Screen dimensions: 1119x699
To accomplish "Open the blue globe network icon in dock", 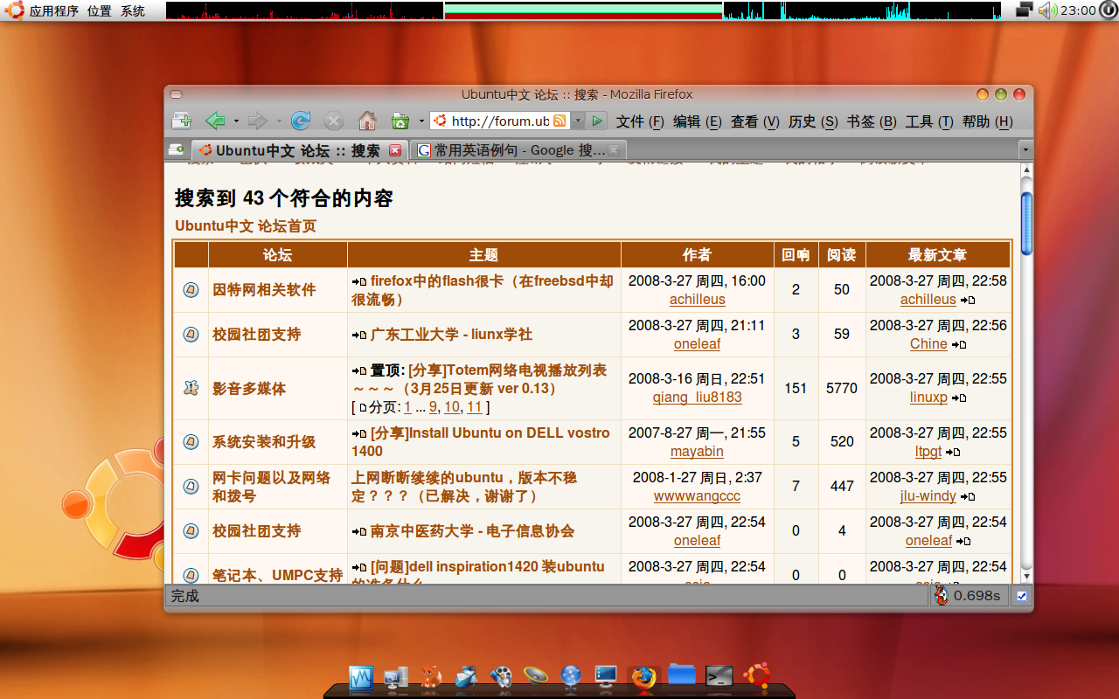I will pyautogui.click(x=571, y=676).
